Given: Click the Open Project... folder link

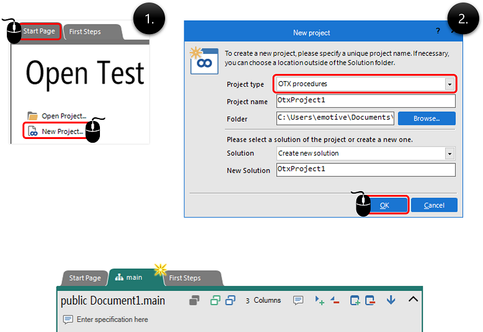Looking at the screenshot, I should point(63,116).
